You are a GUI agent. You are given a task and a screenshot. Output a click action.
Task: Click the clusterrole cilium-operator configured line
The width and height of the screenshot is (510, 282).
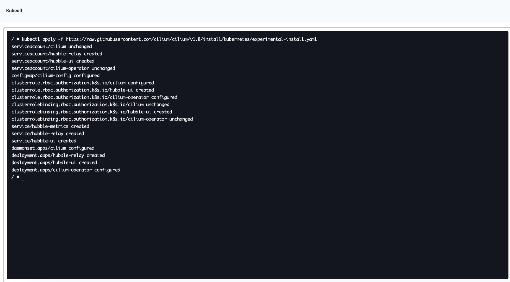[x=94, y=97]
